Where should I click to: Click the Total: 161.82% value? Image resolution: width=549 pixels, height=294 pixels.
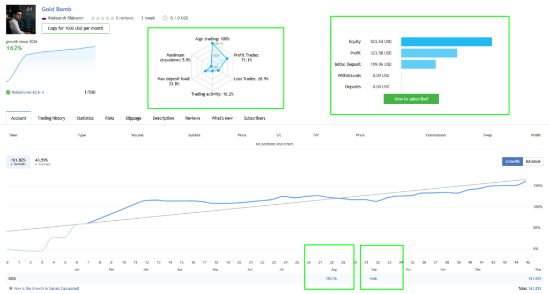(529, 289)
